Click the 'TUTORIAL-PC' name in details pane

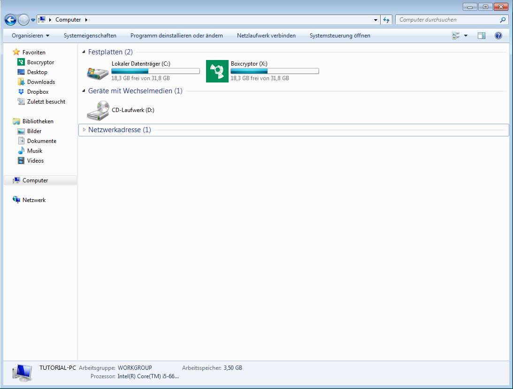pos(58,368)
